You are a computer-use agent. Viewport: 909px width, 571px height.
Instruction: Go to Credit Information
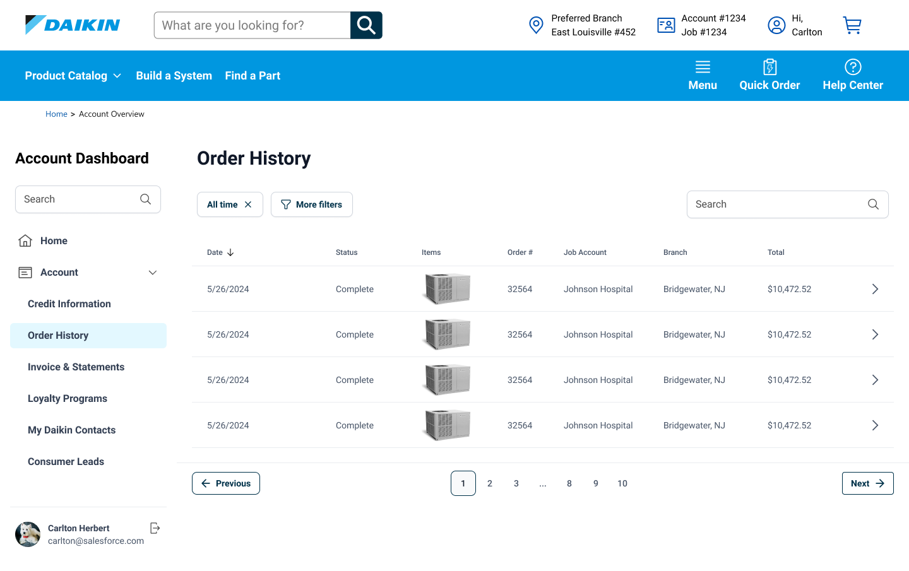tap(69, 304)
